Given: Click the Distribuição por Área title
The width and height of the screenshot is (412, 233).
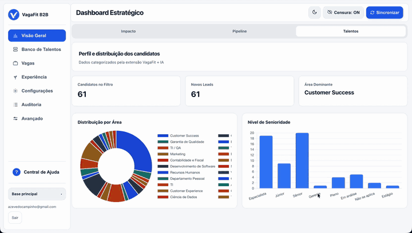Looking at the screenshot, I should 100,122.
